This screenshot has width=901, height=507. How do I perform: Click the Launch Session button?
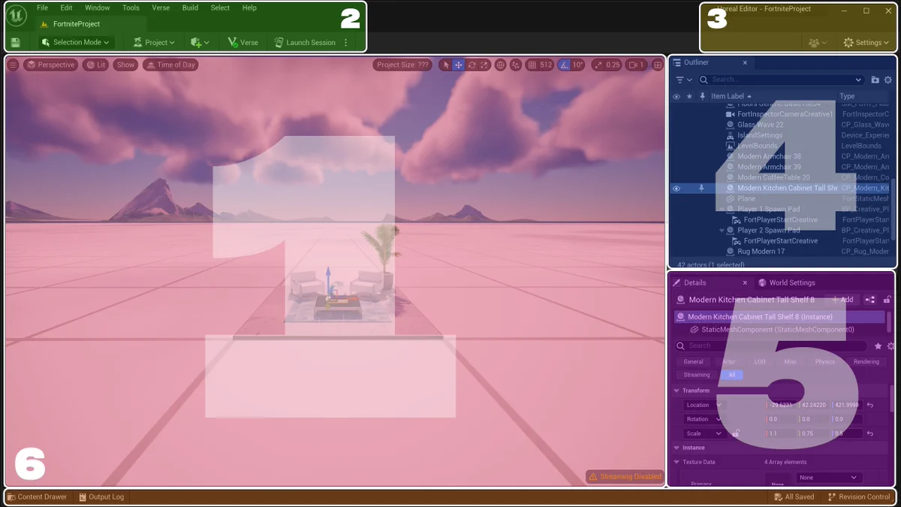point(304,43)
